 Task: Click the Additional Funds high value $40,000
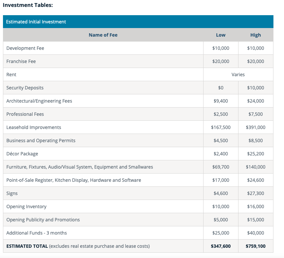click(256, 233)
